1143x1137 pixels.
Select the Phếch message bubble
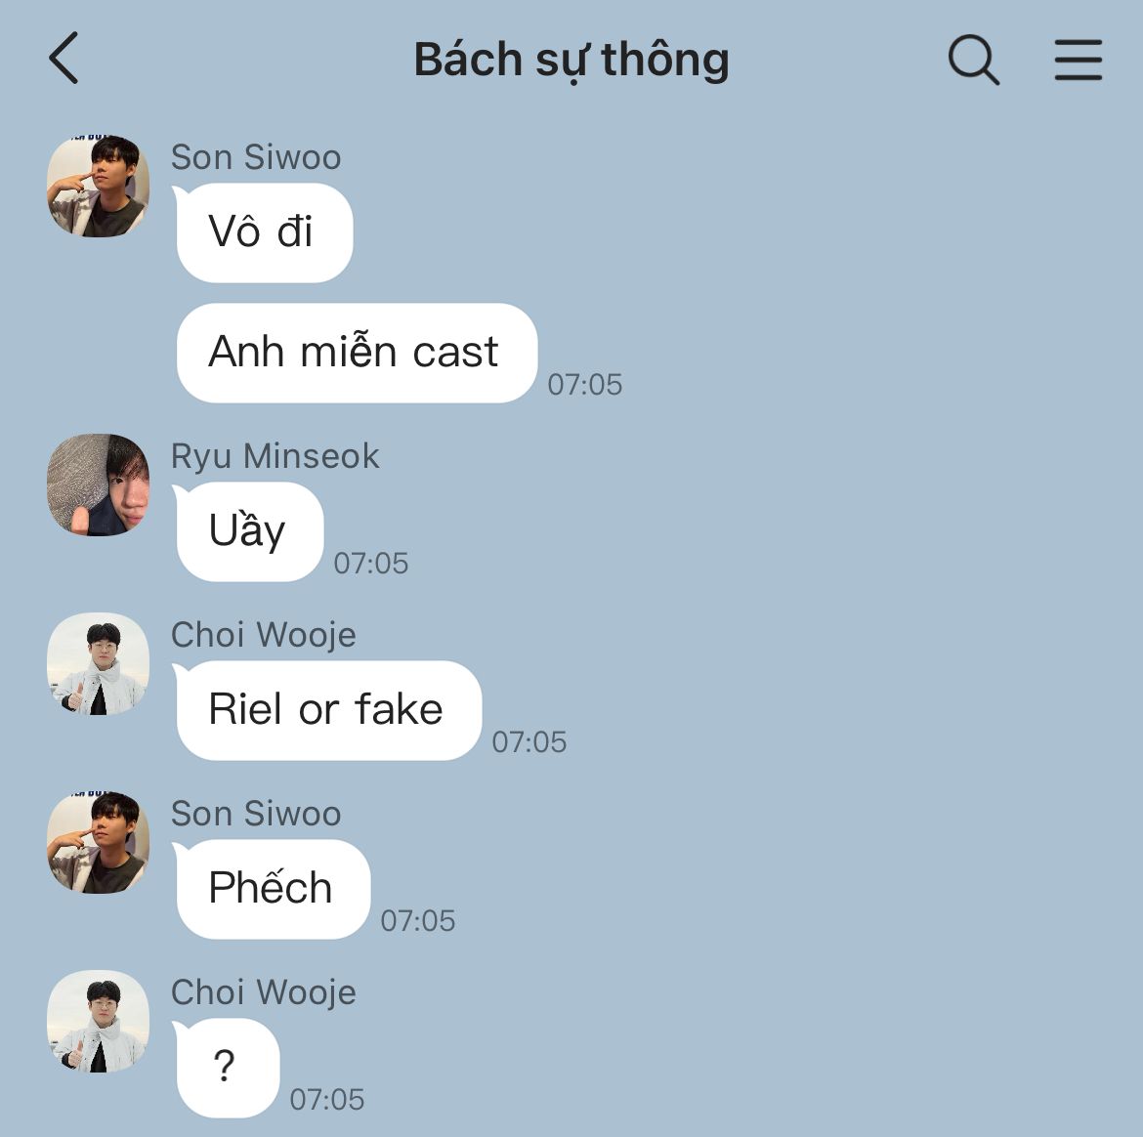coord(273,889)
